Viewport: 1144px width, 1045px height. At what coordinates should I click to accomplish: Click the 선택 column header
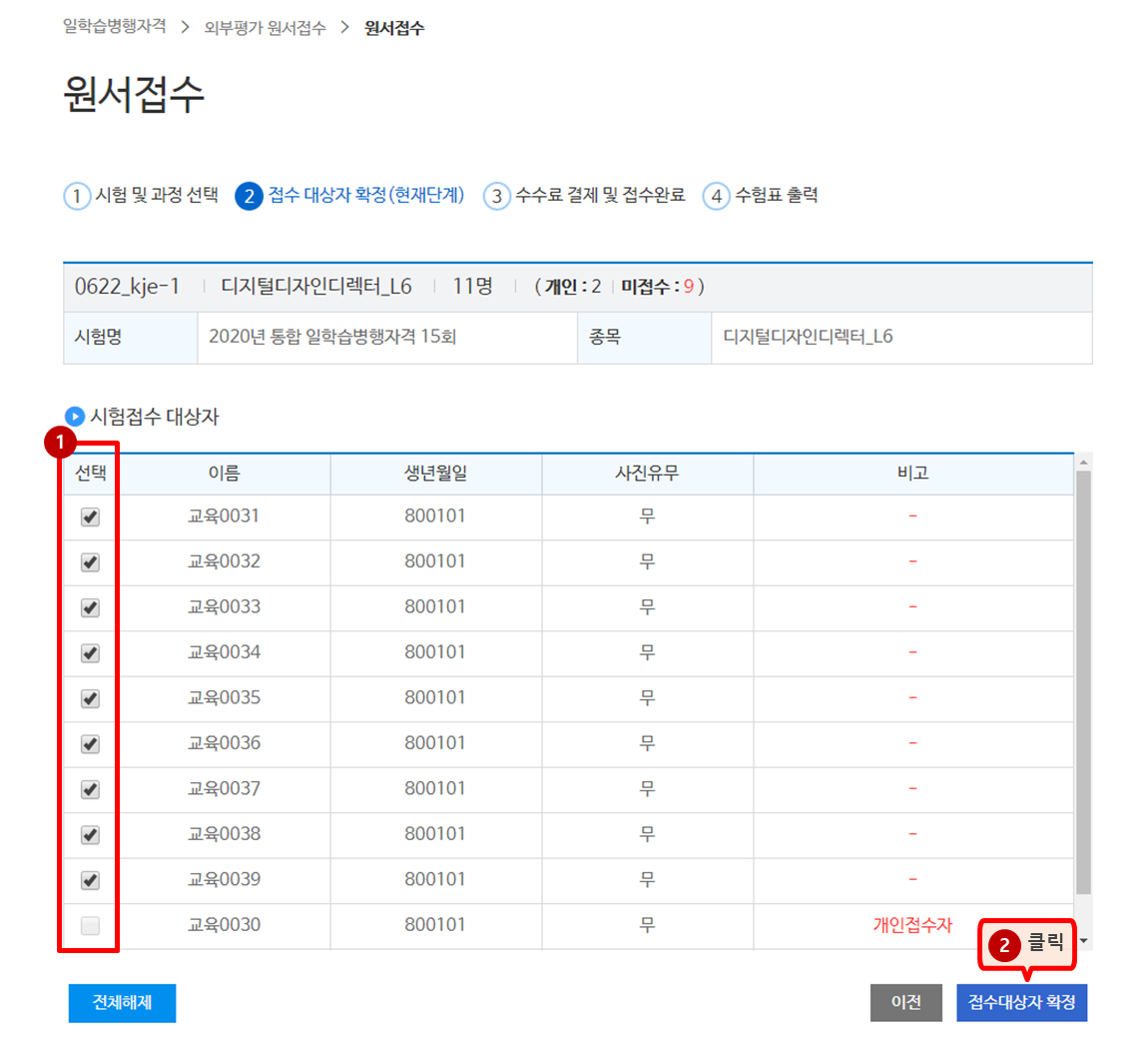91,474
